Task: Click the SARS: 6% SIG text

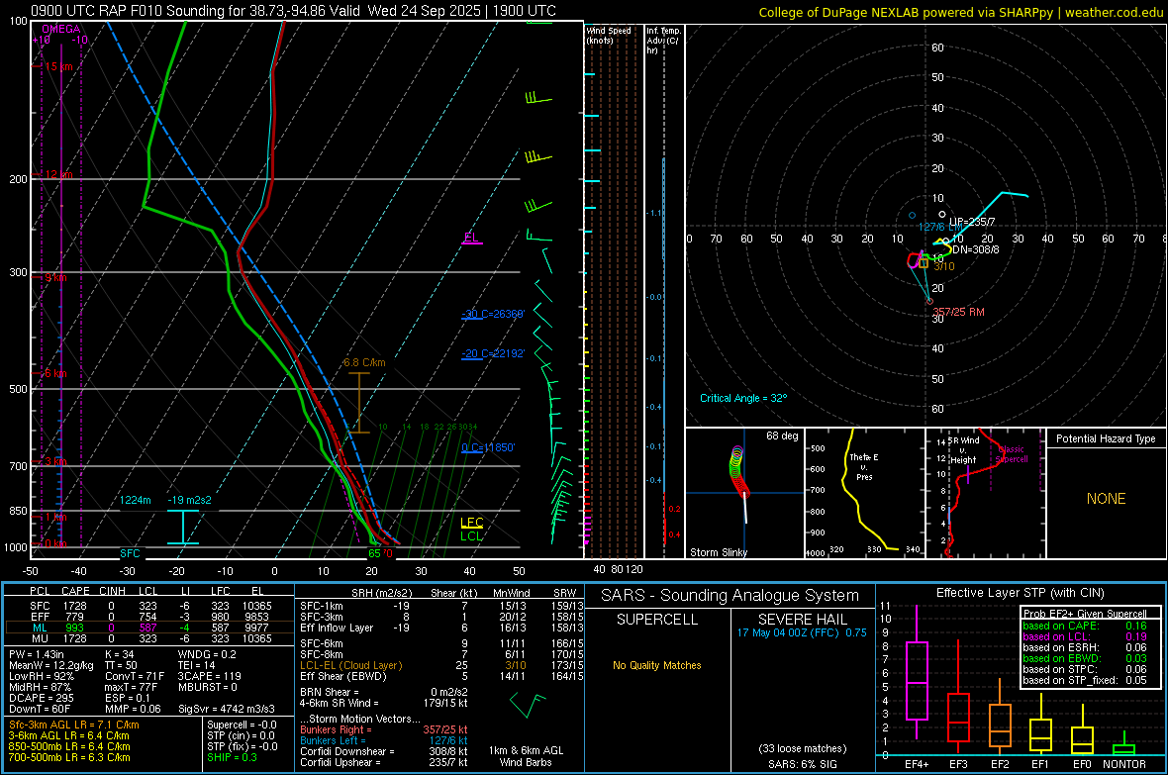Action: click(x=803, y=764)
